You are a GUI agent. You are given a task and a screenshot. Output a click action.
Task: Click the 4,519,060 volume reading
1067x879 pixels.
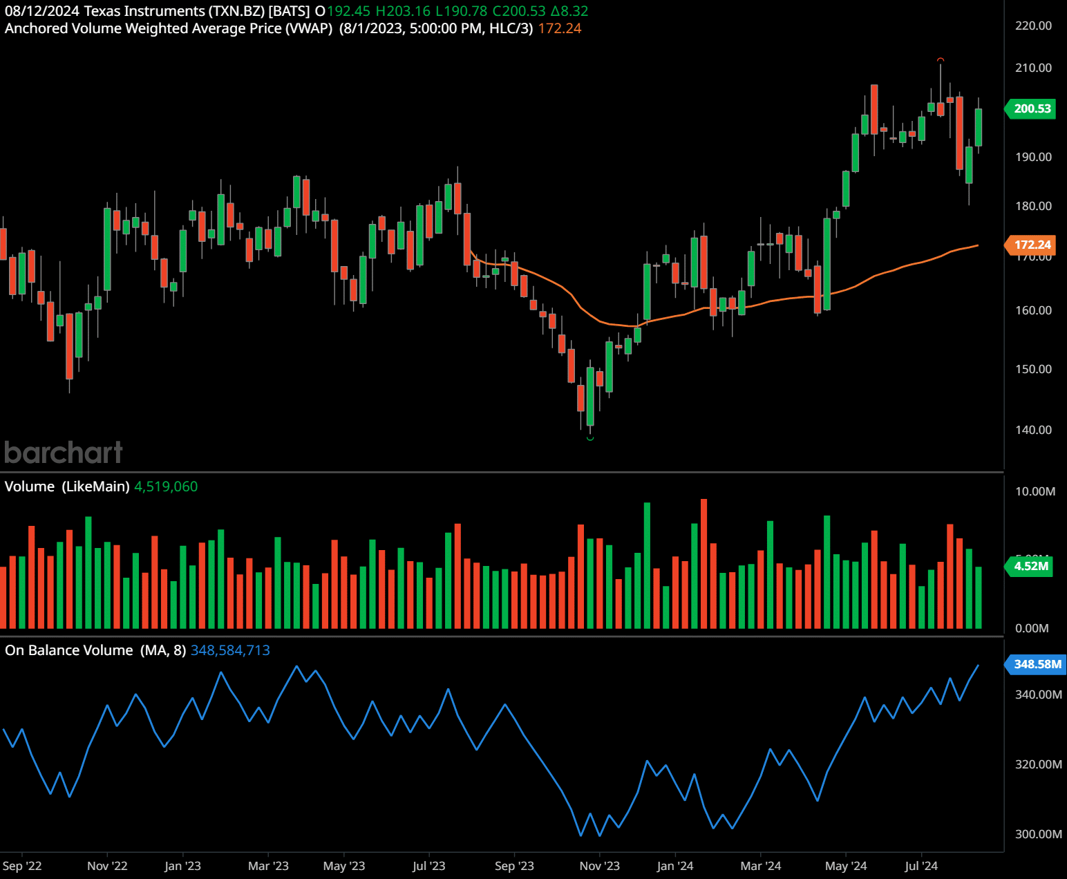pyautogui.click(x=166, y=486)
